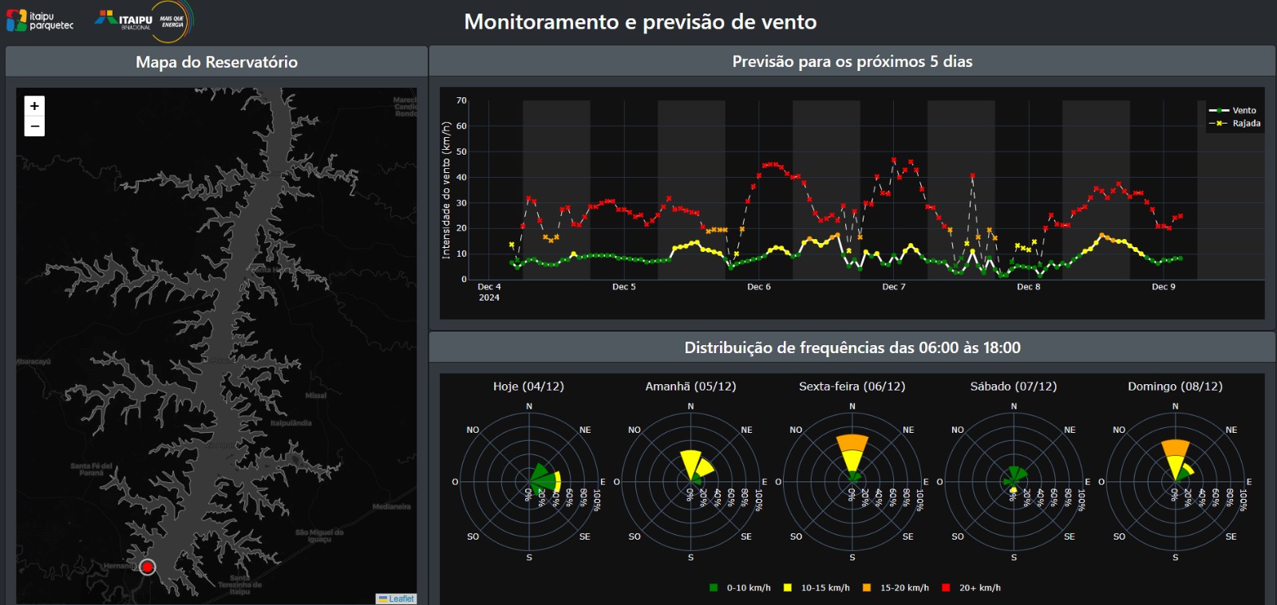Click the orange 15-20 km/h legend square
The image size is (1277, 605).
(867, 587)
